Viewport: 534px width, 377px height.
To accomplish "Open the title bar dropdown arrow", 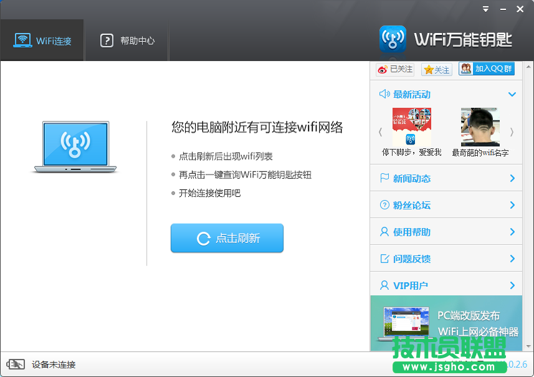I will pyautogui.click(x=485, y=9).
